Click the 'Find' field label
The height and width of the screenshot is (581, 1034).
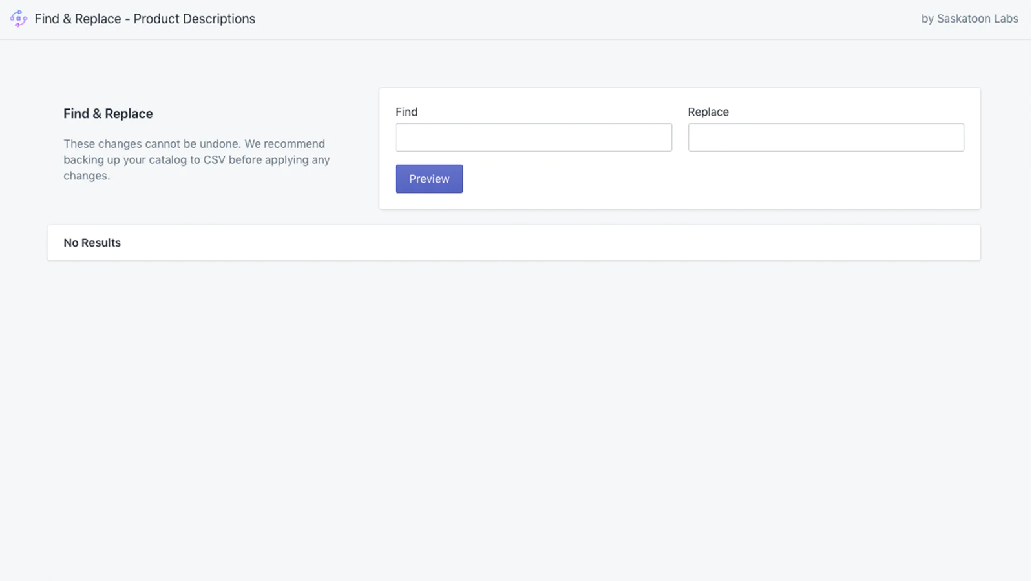click(x=406, y=112)
